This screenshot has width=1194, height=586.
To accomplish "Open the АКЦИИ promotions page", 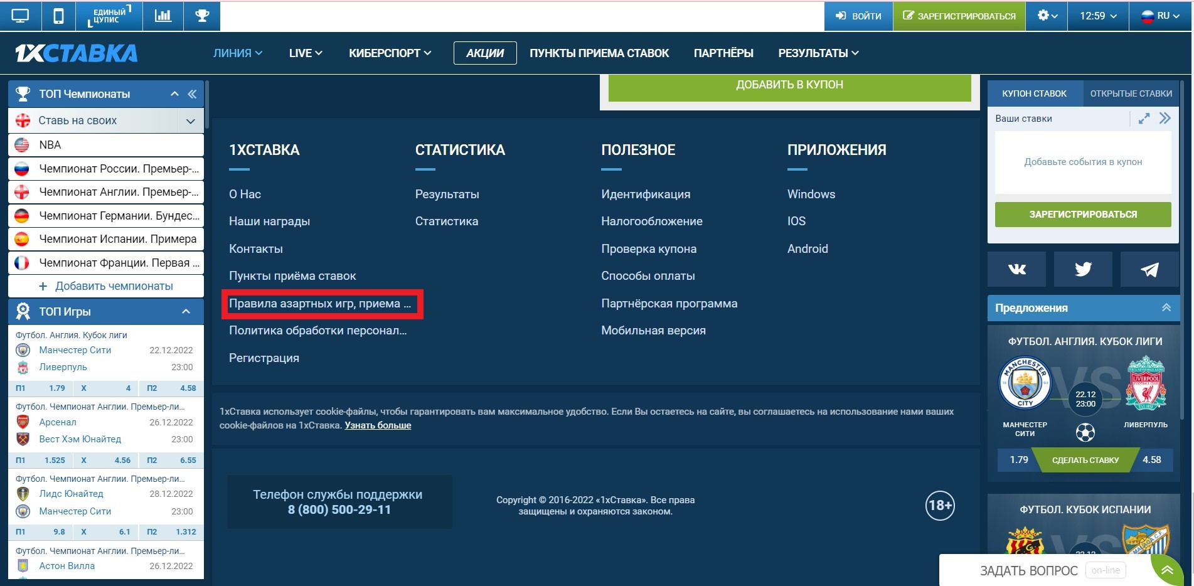I will tap(485, 53).
